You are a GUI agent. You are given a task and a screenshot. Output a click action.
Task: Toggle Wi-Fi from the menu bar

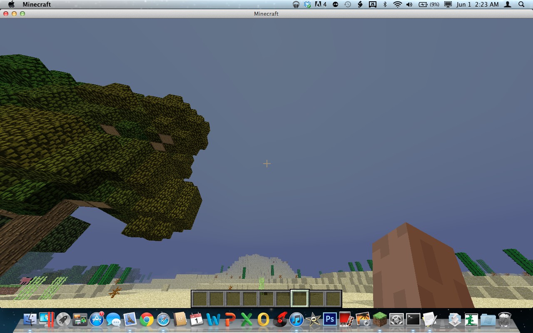(x=396, y=5)
